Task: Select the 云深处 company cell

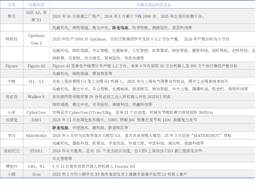Action: 11,120
